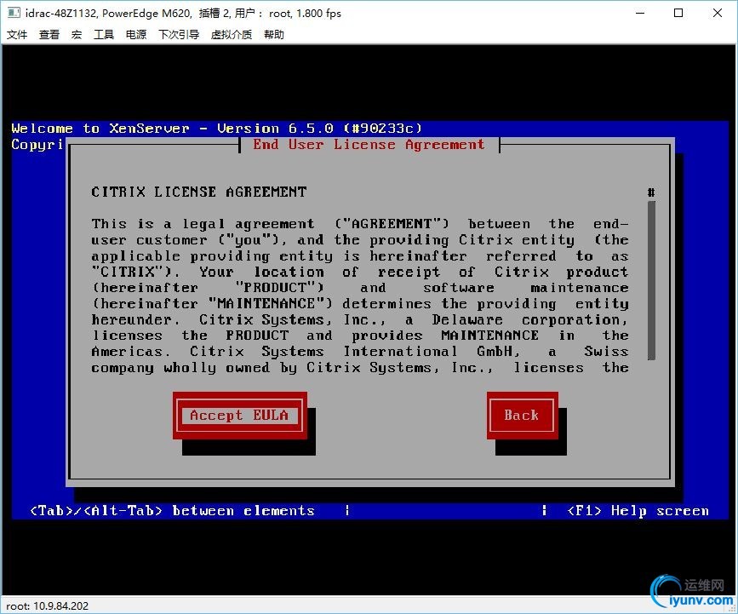Click the title bar text 'idrac-48Z1132, PowerEdge M620'

[x=108, y=13]
